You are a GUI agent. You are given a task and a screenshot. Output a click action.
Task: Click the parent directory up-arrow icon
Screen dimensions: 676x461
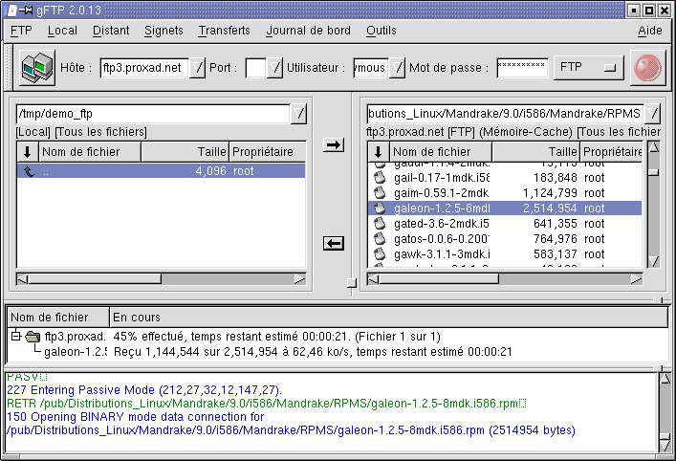[29, 171]
